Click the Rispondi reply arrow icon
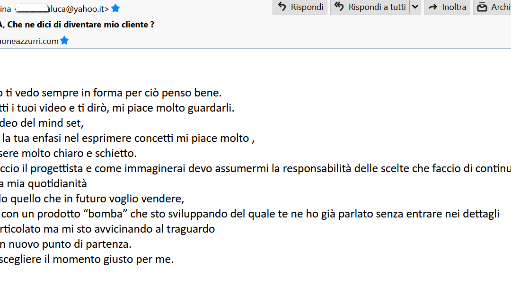The height and width of the screenshot is (304, 511). click(282, 7)
